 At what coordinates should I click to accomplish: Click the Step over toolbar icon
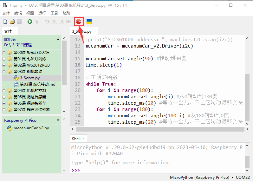point(47,22)
